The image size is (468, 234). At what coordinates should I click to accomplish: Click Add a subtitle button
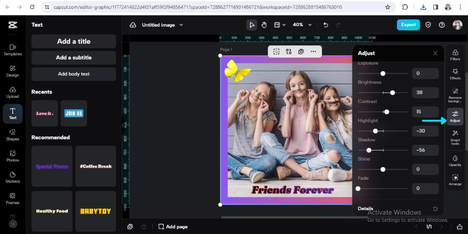point(74,58)
